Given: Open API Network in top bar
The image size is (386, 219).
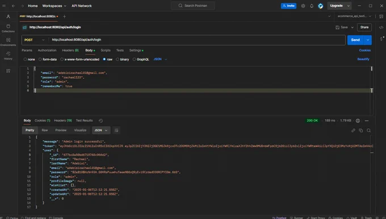Looking at the screenshot, I should [82, 6].
